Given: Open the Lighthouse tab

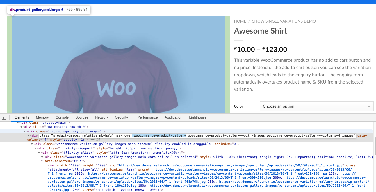Looking at the screenshot, I should (x=198, y=117).
